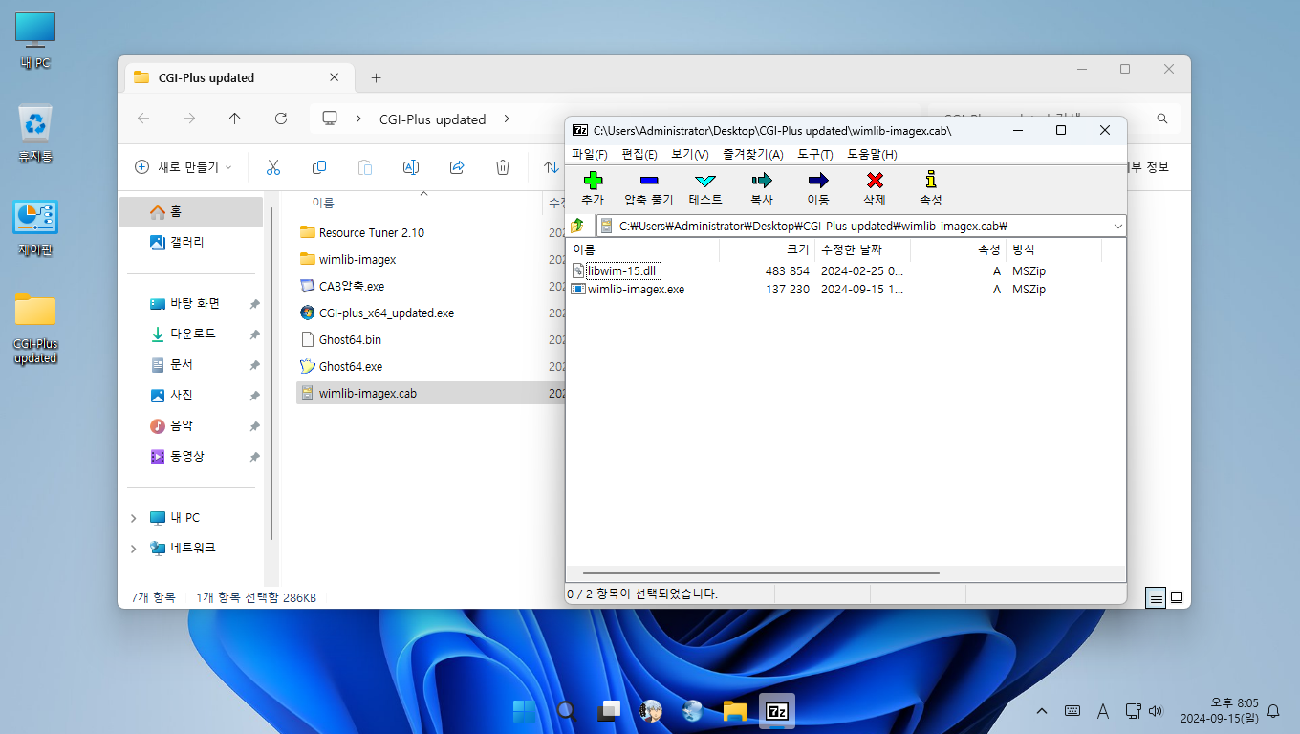Click the horizontal scrollbar in 7-Zip list

(x=761, y=573)
